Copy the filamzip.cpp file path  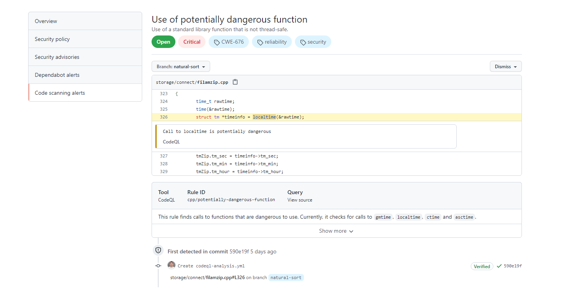coord(235,82)
